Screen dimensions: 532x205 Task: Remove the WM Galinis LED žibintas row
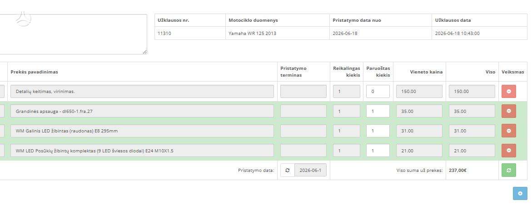(x=508, y=131)
